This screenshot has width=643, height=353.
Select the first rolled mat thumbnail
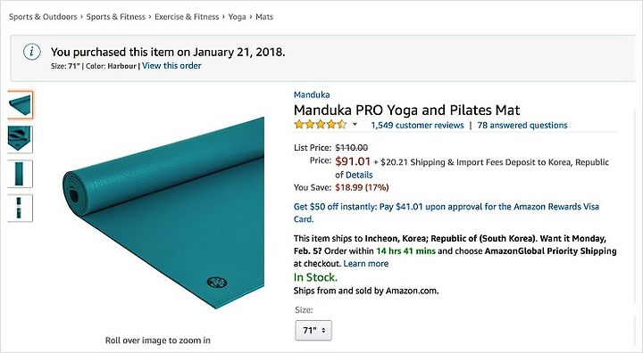(x=20, y=105)
